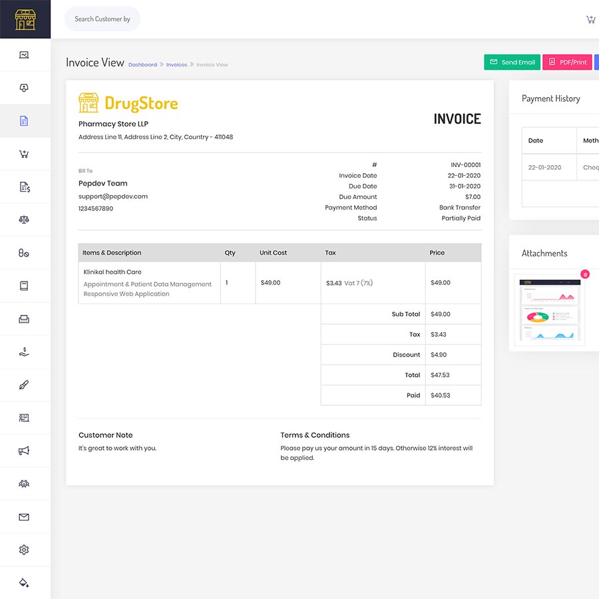Open the add-to-cart icon in the sidebar
The width and height of the screenshot is (599, 599).
[x=25, y=154]
